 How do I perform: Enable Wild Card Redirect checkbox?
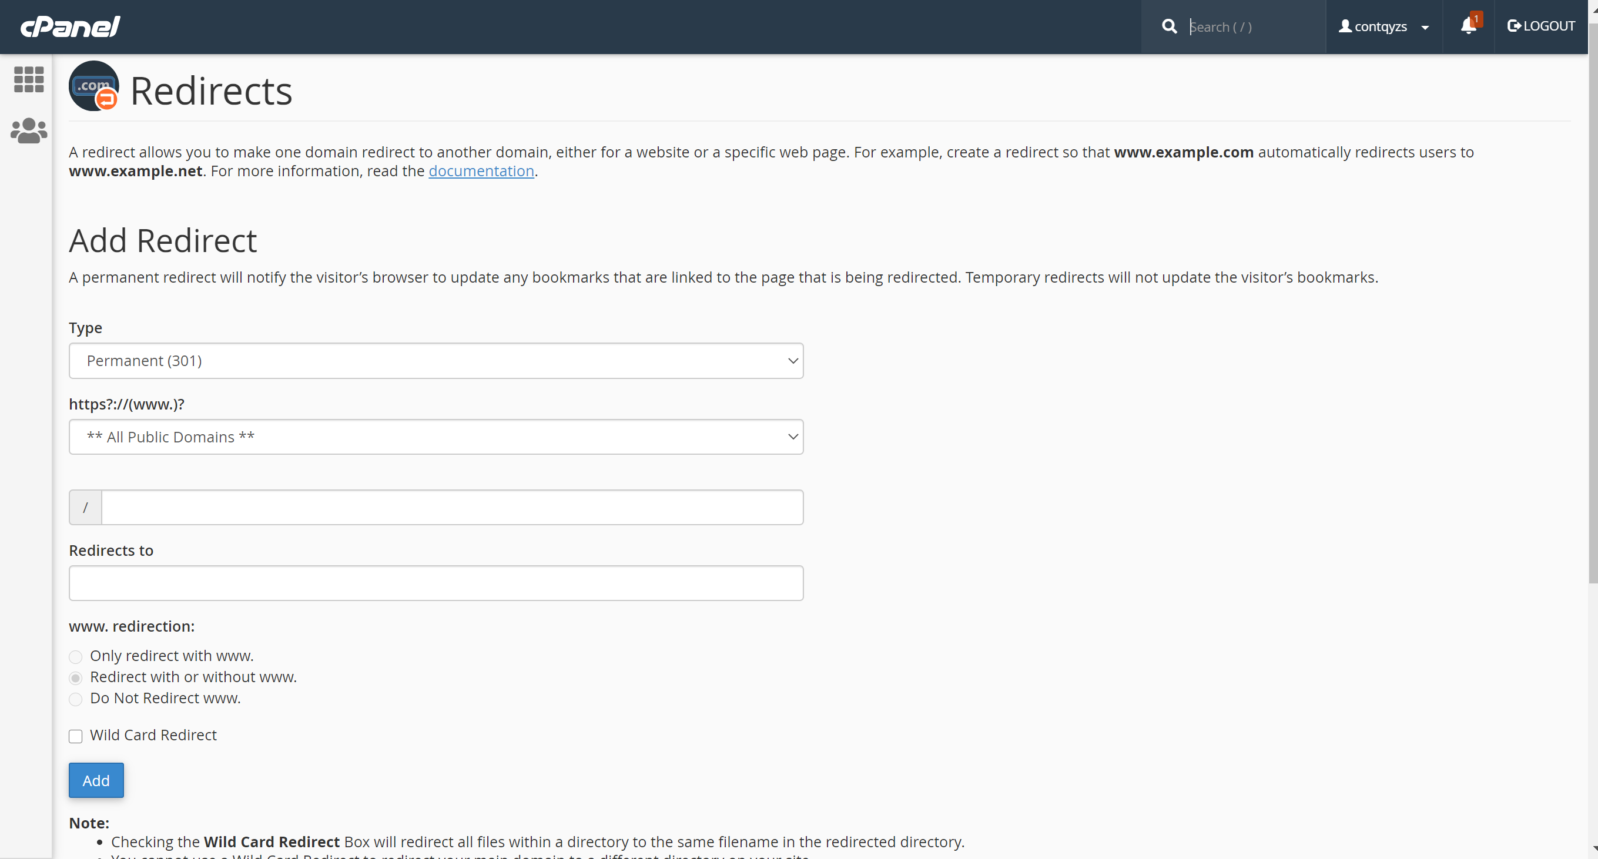point(76,736)
